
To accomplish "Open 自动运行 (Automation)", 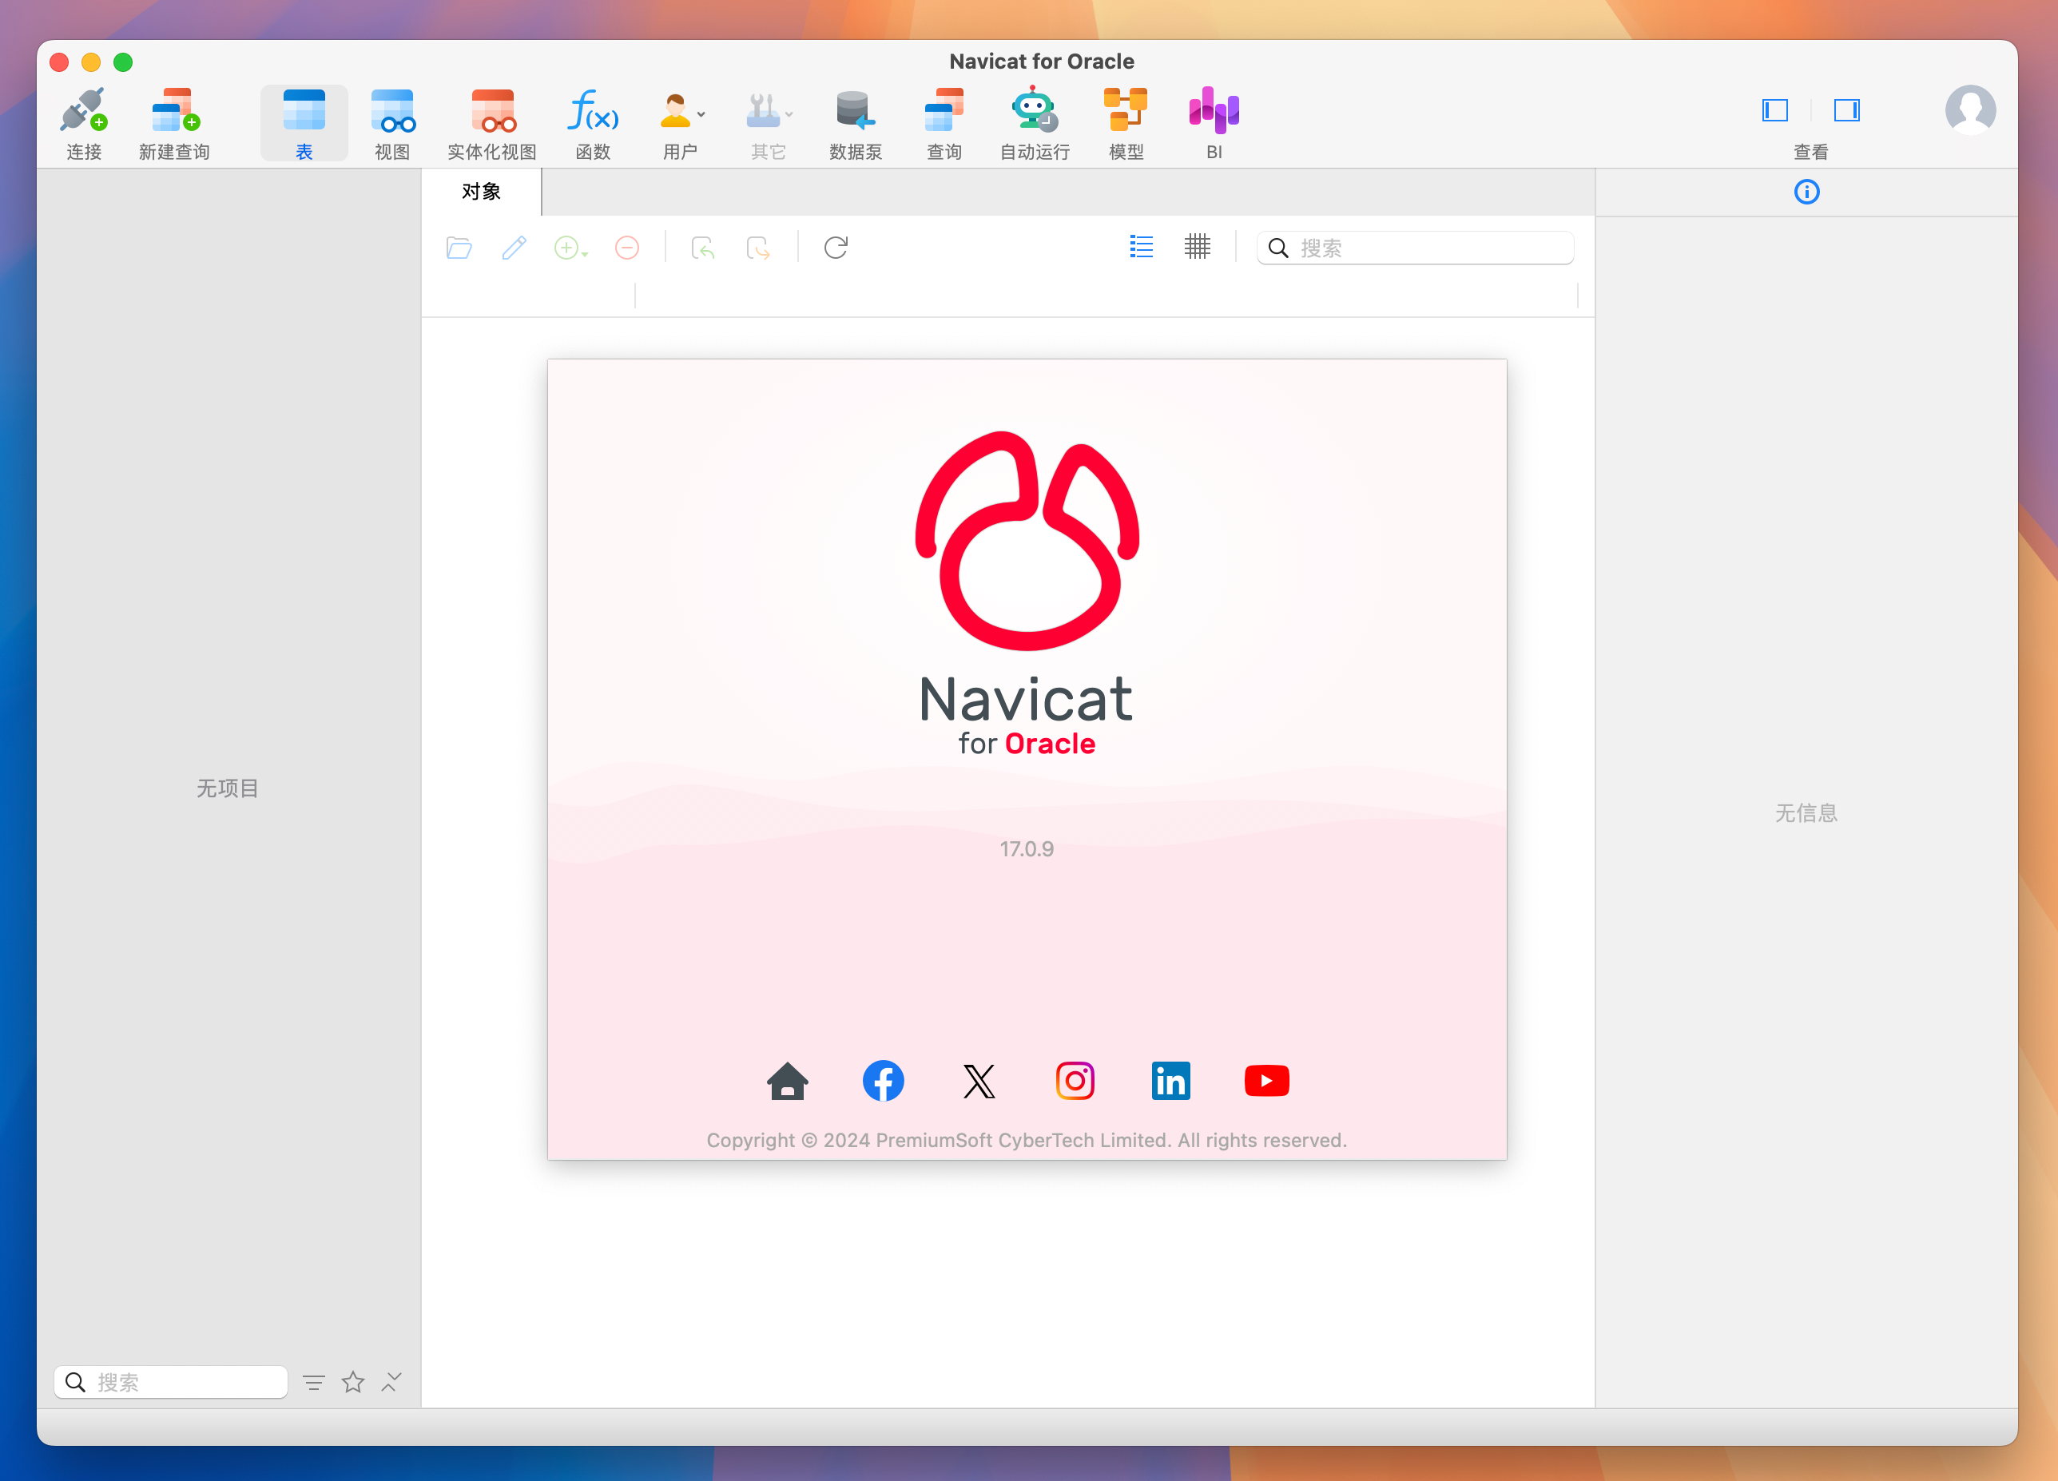I will click(1034, 122).
